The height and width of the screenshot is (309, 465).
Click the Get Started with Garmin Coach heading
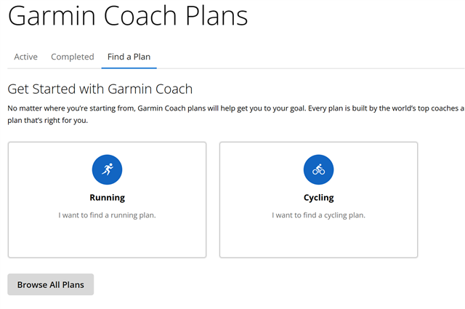(x=100, y=89)
